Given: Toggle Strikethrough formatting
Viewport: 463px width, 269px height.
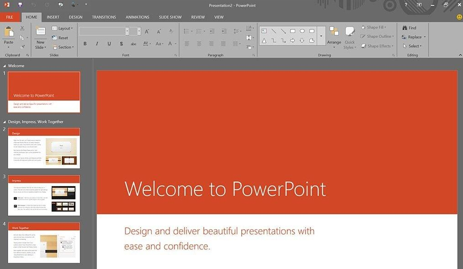Looking at the screenshot, I should point(133,43).
